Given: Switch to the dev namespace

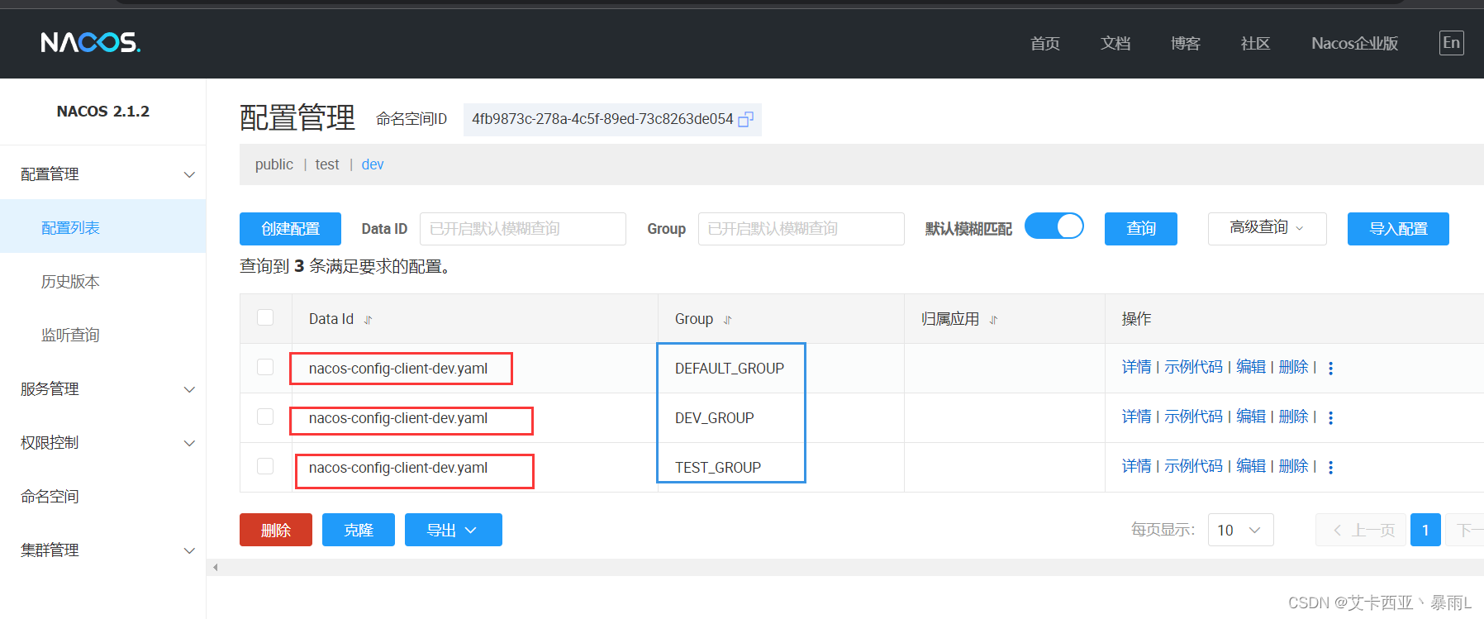Looking at the screenshot, I should (x=373, y=164).
